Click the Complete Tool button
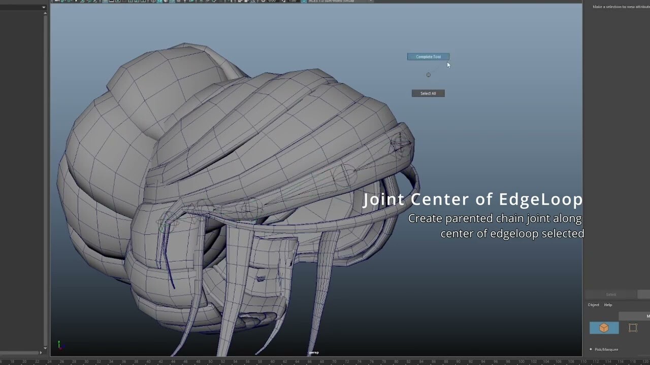Image resolution: width=650 pixels, height=365 pixels. point(428,56)
